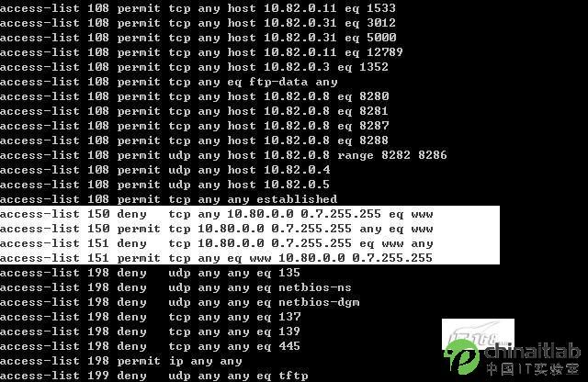Click the line ending with eq 1533
The height and width of the screenshot is (382, 588).
198,8
